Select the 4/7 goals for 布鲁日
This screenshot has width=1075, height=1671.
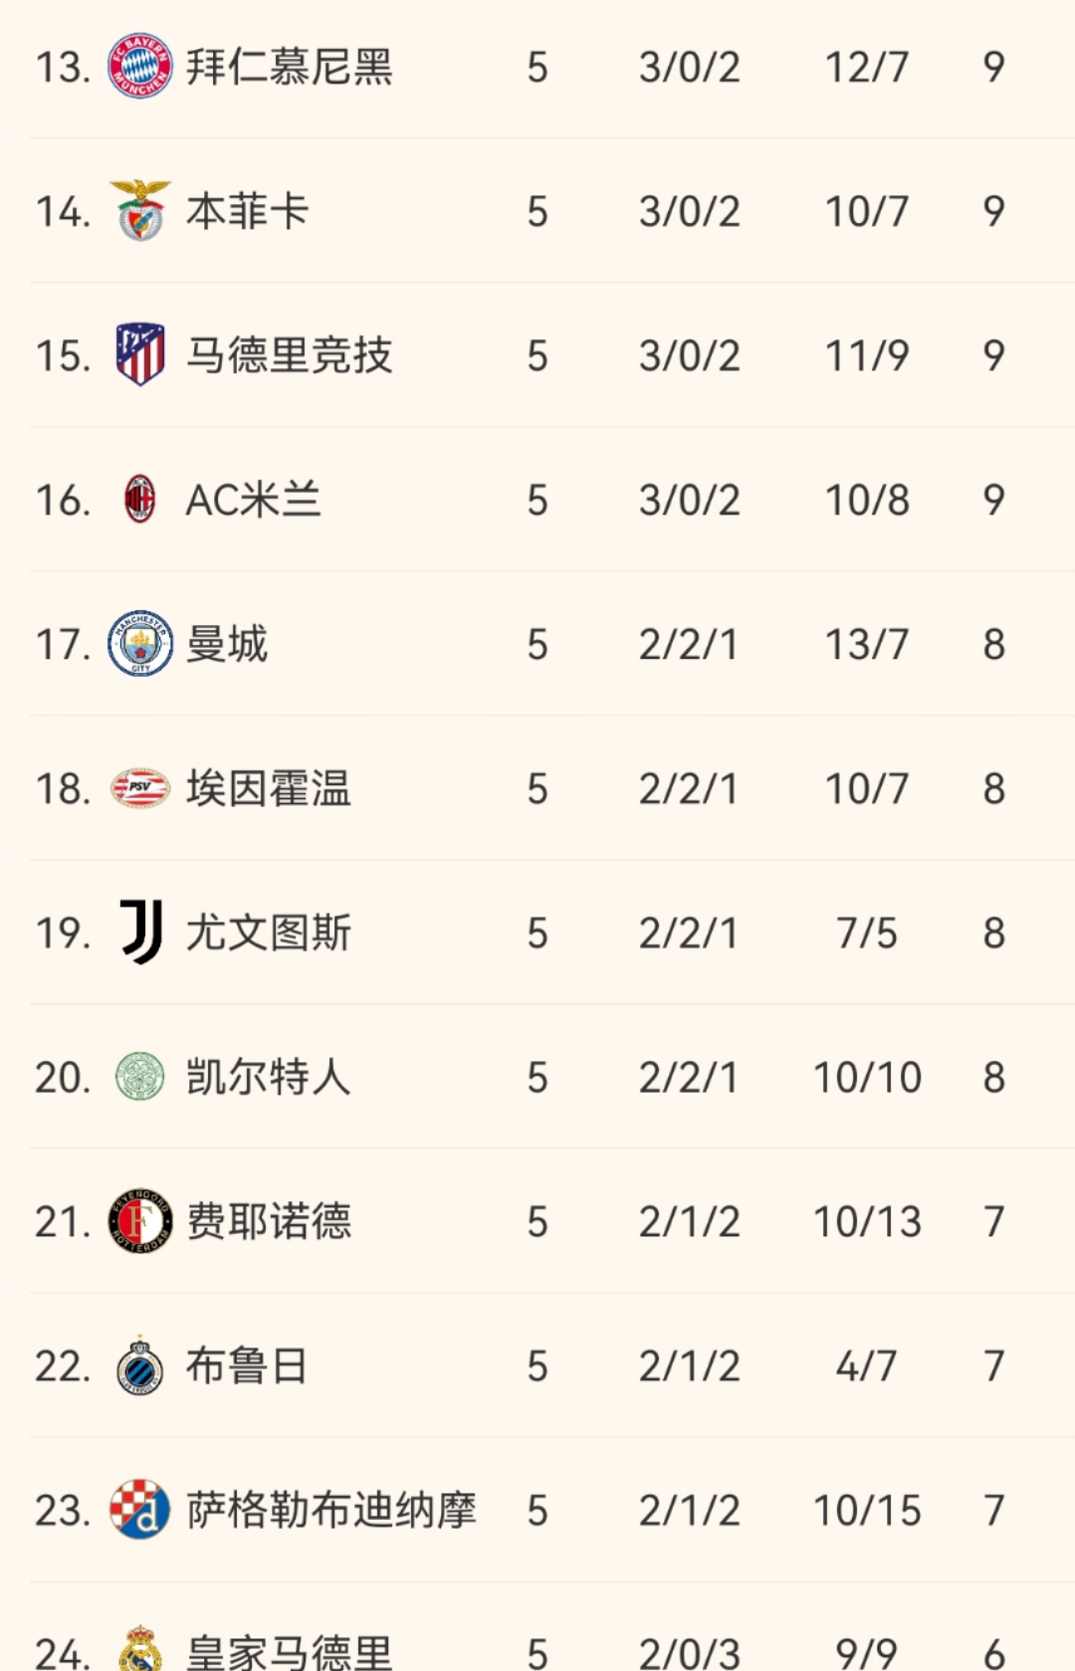tap(866, 1365)
